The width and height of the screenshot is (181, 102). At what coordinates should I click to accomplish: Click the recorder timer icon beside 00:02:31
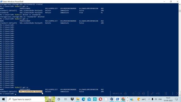[125, 93]
